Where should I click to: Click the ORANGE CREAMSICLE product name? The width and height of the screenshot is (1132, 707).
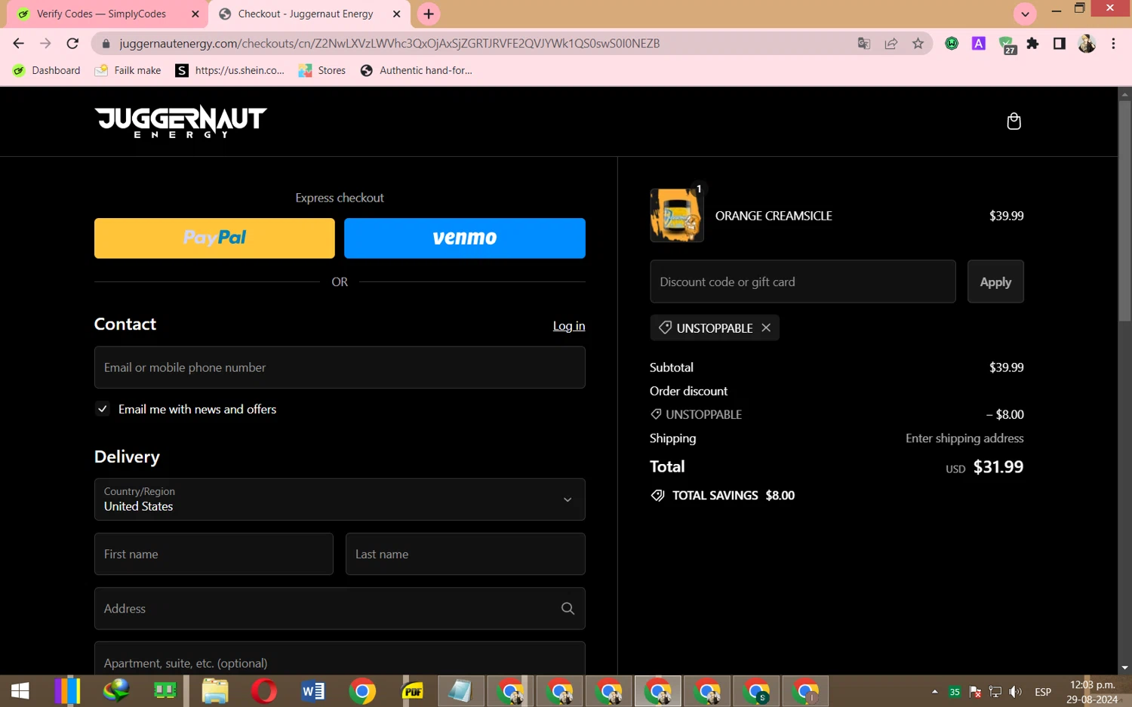774,216
